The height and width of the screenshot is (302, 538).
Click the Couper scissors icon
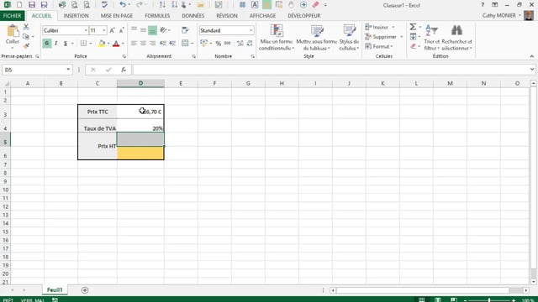click(26, 27)
